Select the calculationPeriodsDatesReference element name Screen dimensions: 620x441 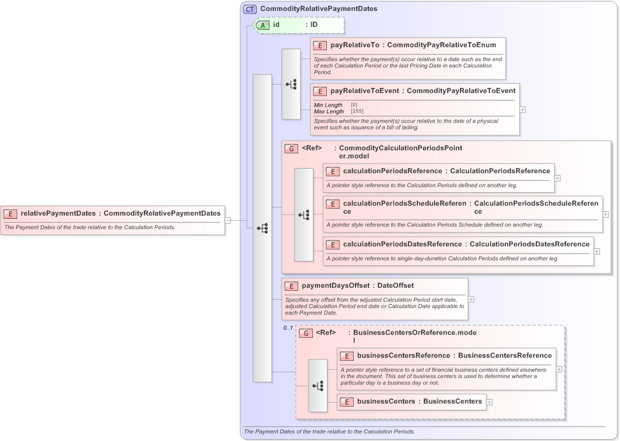(403, 244)
